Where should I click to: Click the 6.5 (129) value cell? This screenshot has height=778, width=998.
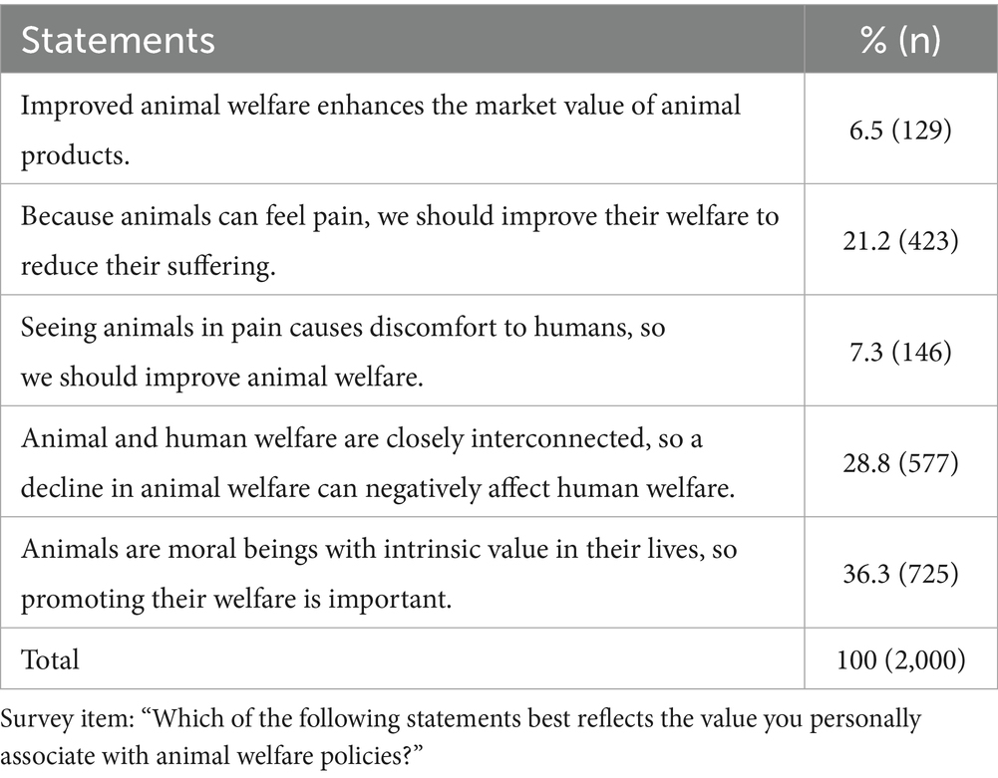900,130
